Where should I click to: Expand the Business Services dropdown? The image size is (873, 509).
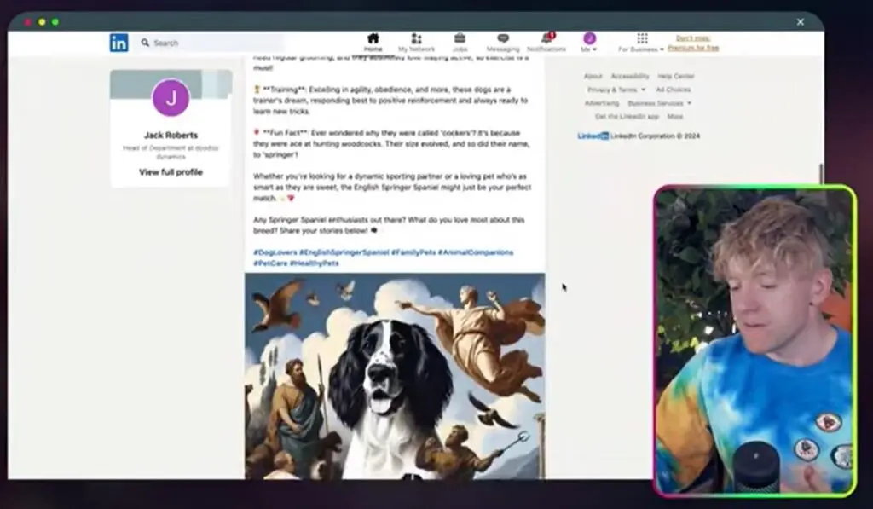click(659, 103)
